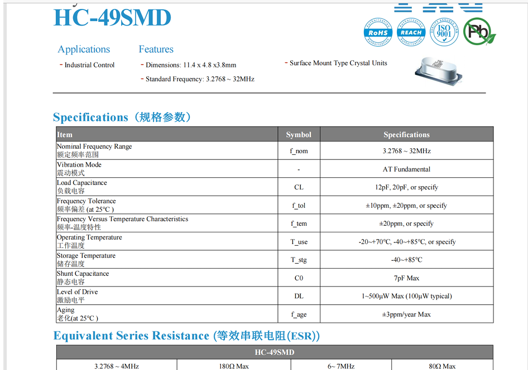Click the ISO 9001 quality badge

[x=444, y=32]
